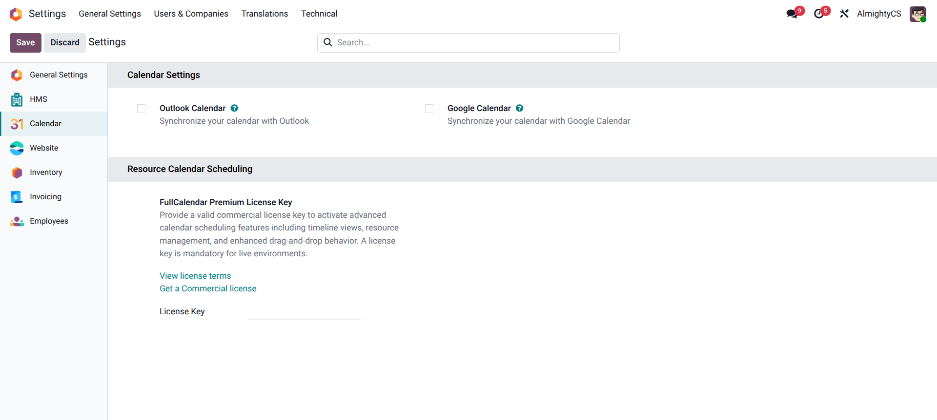Select General Settings in the sidebar
Image resolution: width=937 pixels, height=420 pixels.
pos(54,75)
